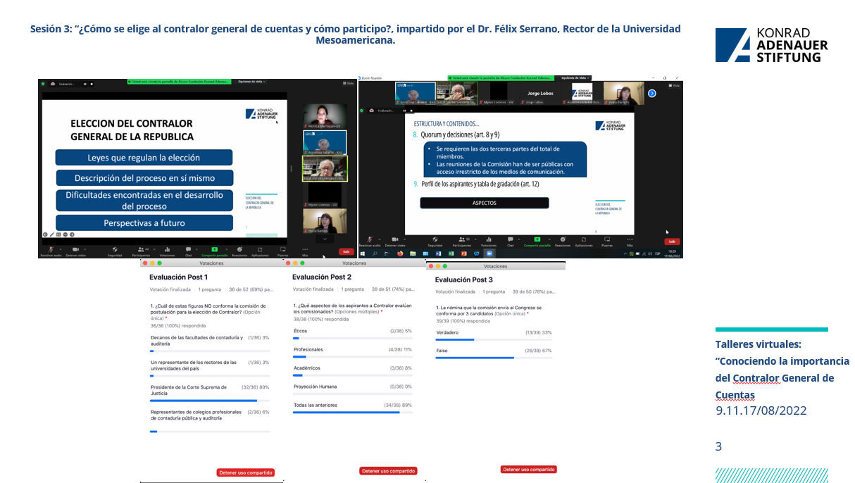Pause the recording in the left Zoom window
The height and width of the screenshot is (483, 855).
pos(84,84)
